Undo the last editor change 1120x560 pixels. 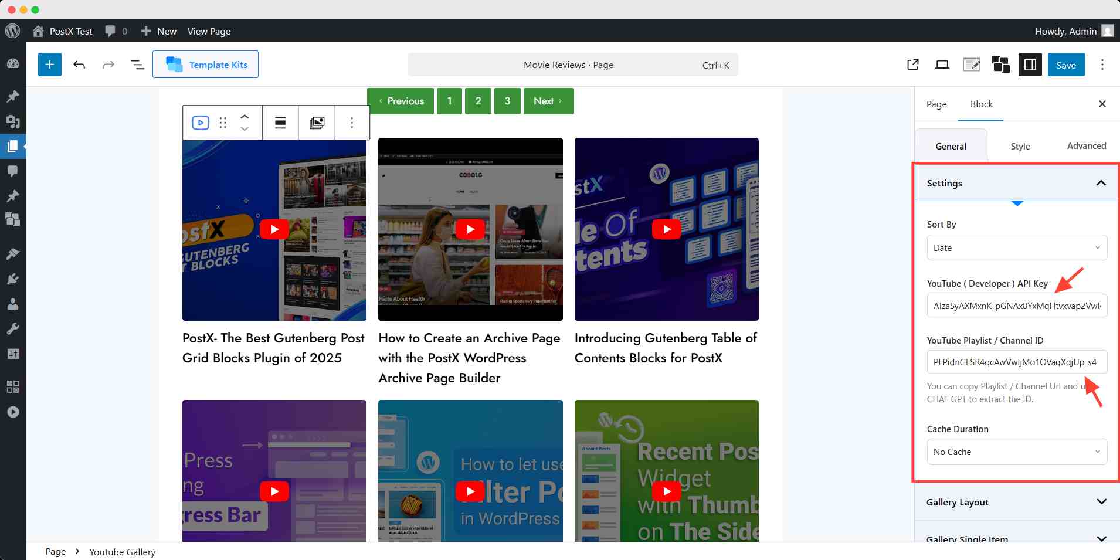pos(79,65)
